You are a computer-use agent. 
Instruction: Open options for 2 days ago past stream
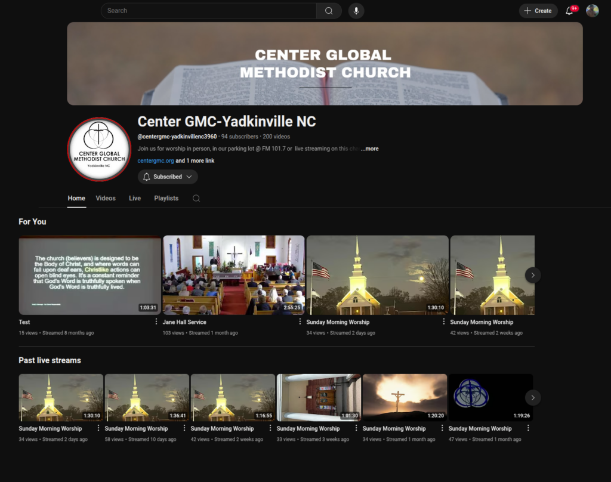click(98, 428)
